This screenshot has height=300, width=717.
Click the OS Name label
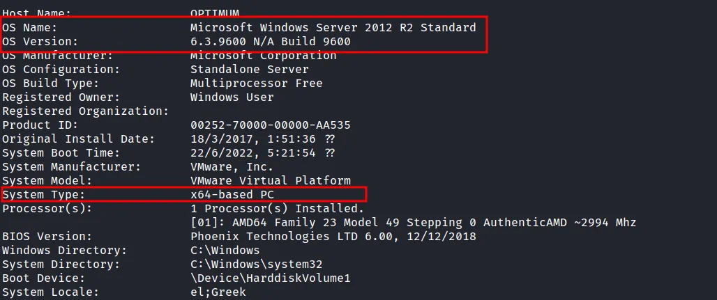30,28
